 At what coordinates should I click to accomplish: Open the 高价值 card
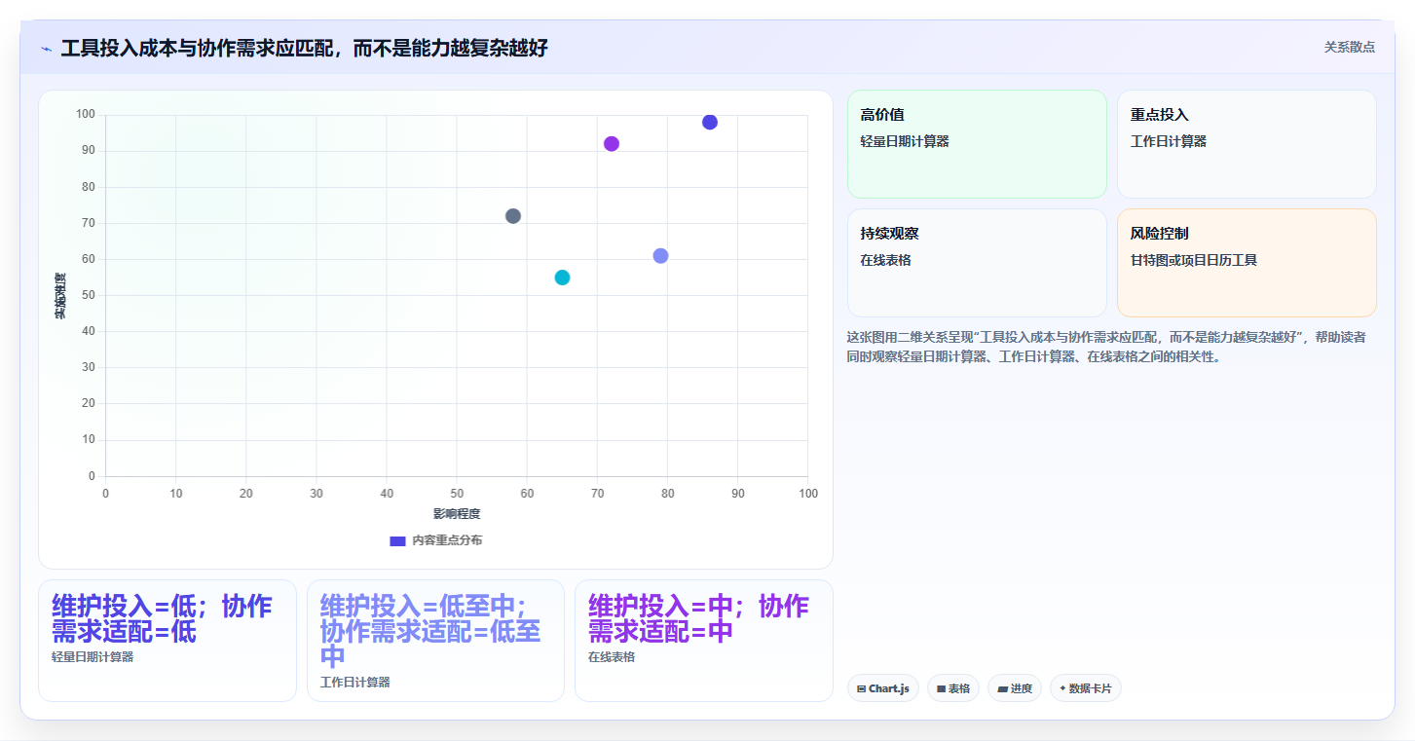977,144
